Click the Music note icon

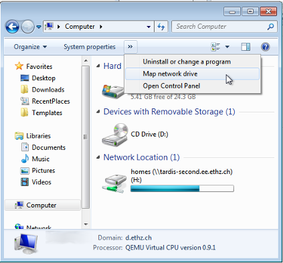25,159
